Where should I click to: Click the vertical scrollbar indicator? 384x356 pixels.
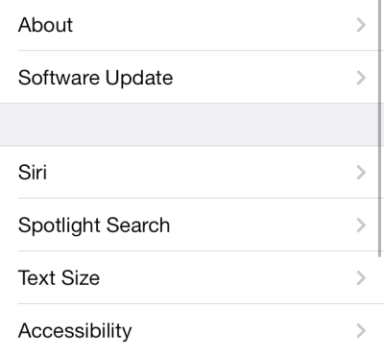(x=380, y=128)
